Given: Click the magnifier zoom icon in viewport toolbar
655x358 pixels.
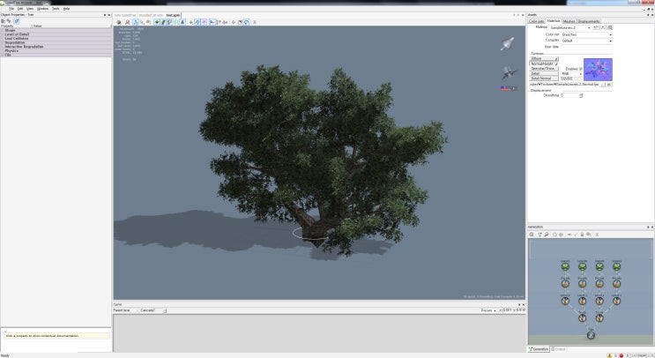Looking at the screenshot, I should [128, 22].
